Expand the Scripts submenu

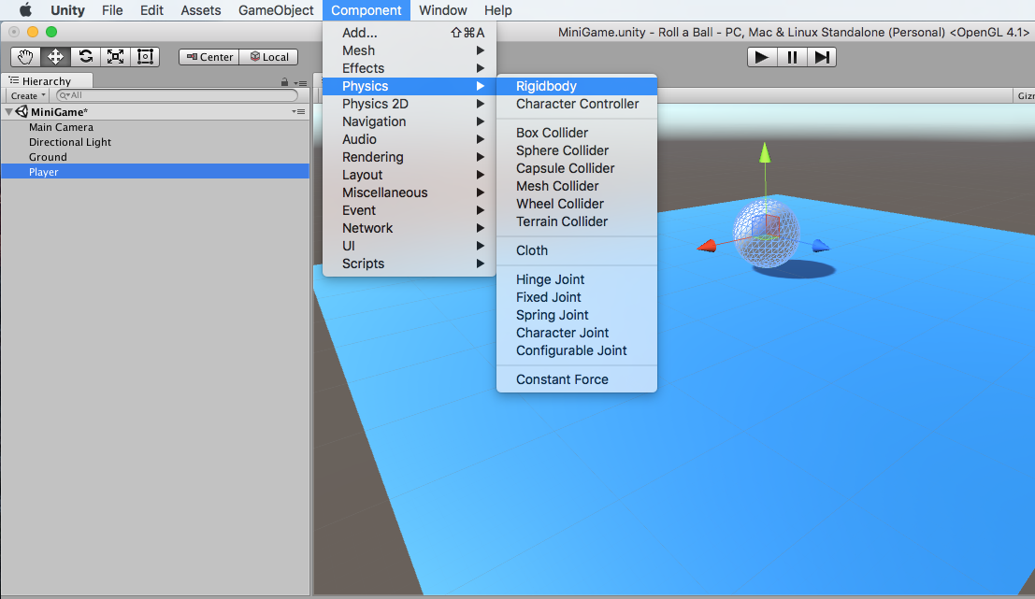(410, 264)
